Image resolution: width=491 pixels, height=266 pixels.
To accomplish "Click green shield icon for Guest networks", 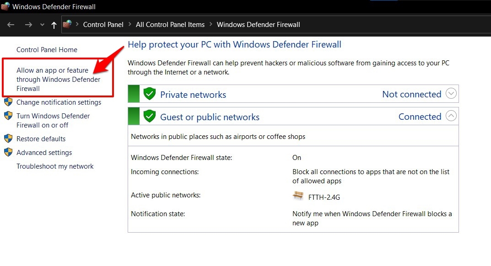I will (149, 116).
